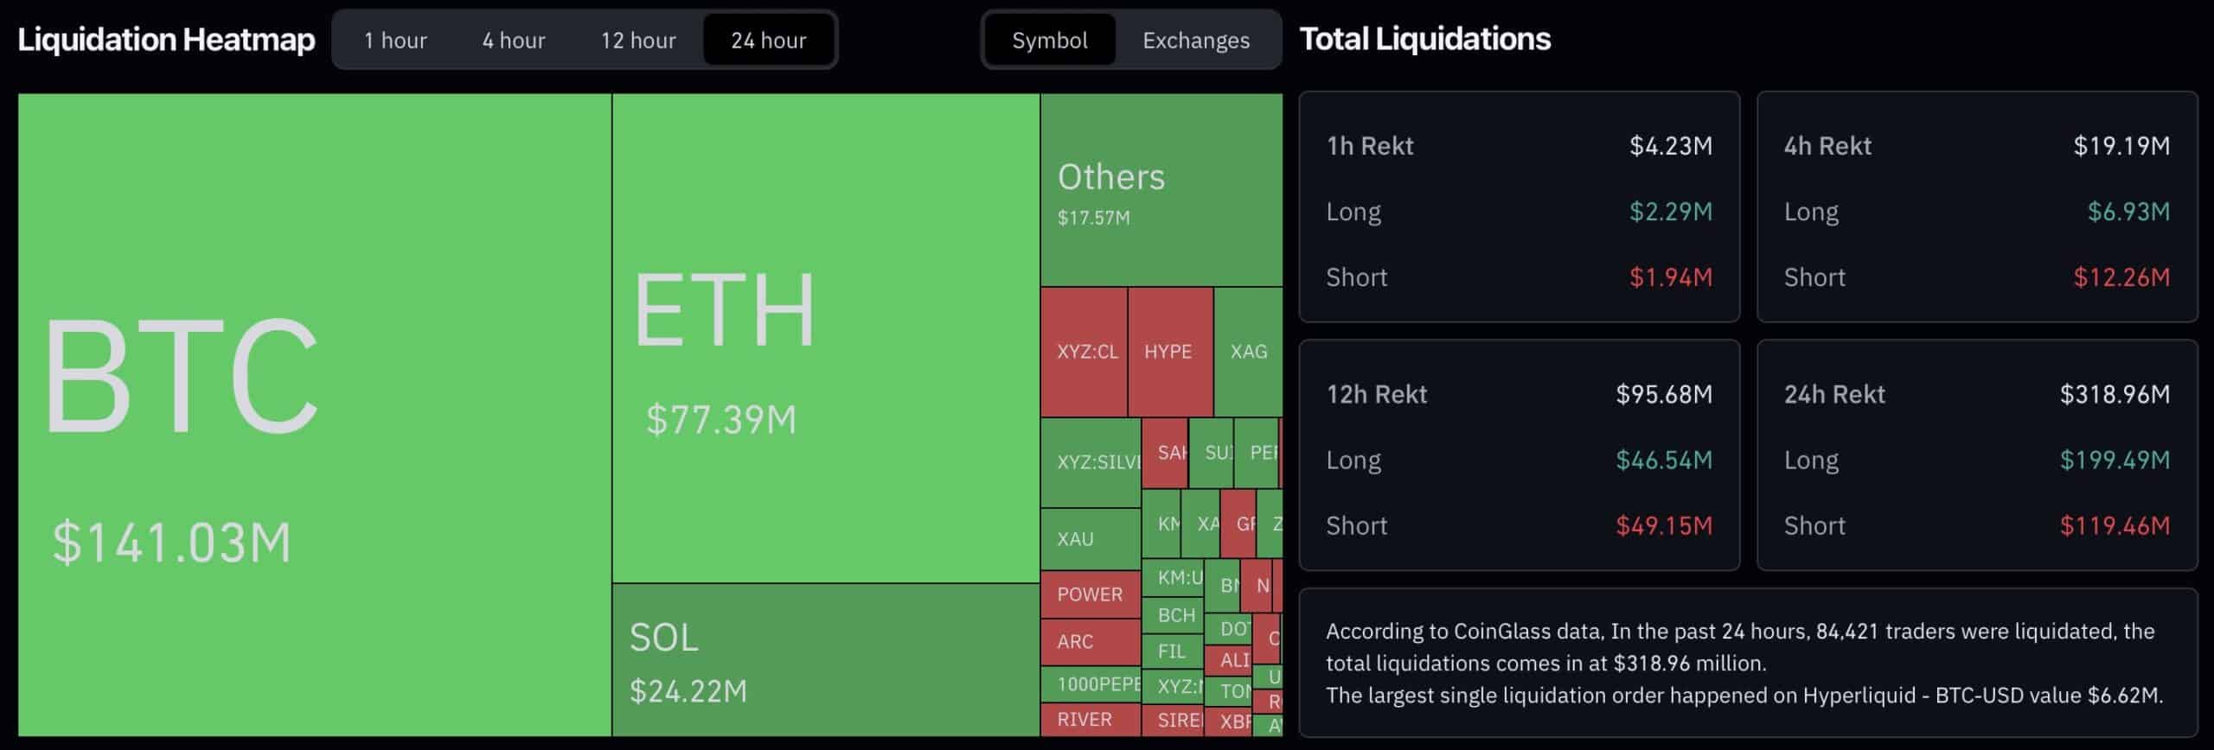Select the 1 hour timeframe tab

coord(395,41)
